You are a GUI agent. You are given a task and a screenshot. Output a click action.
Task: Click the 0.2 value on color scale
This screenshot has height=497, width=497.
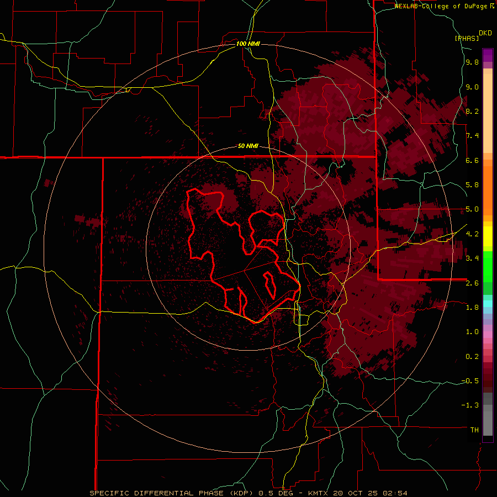(x=472, y=356)
